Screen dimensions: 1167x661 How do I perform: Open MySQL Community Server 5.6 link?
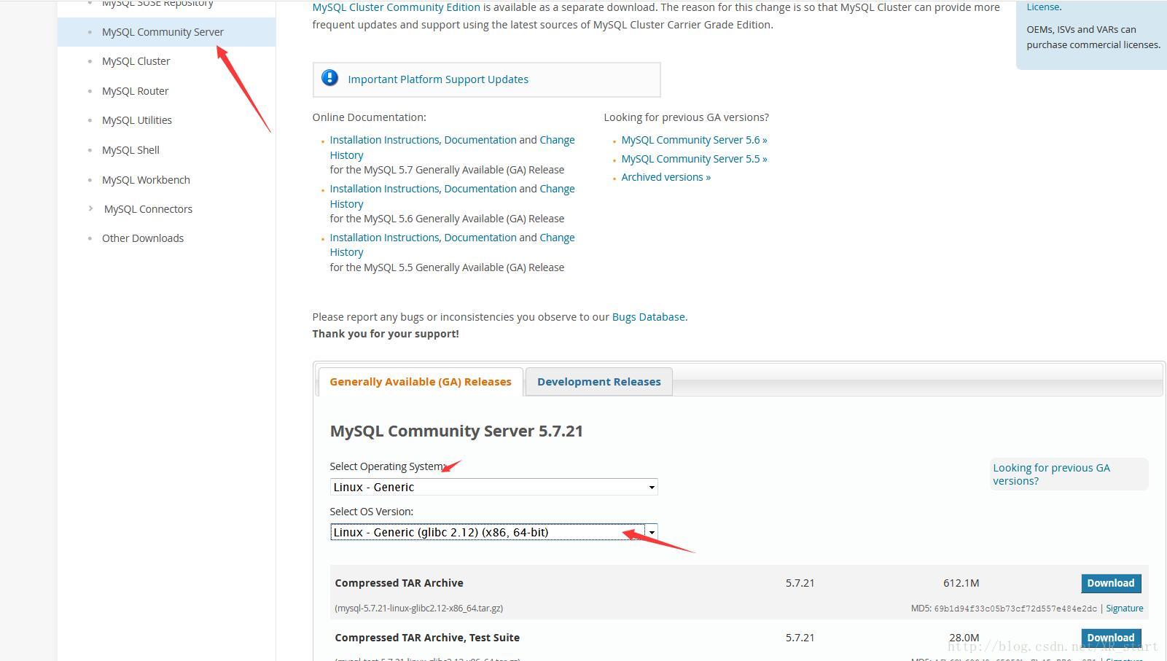click(x=694, y=140)
